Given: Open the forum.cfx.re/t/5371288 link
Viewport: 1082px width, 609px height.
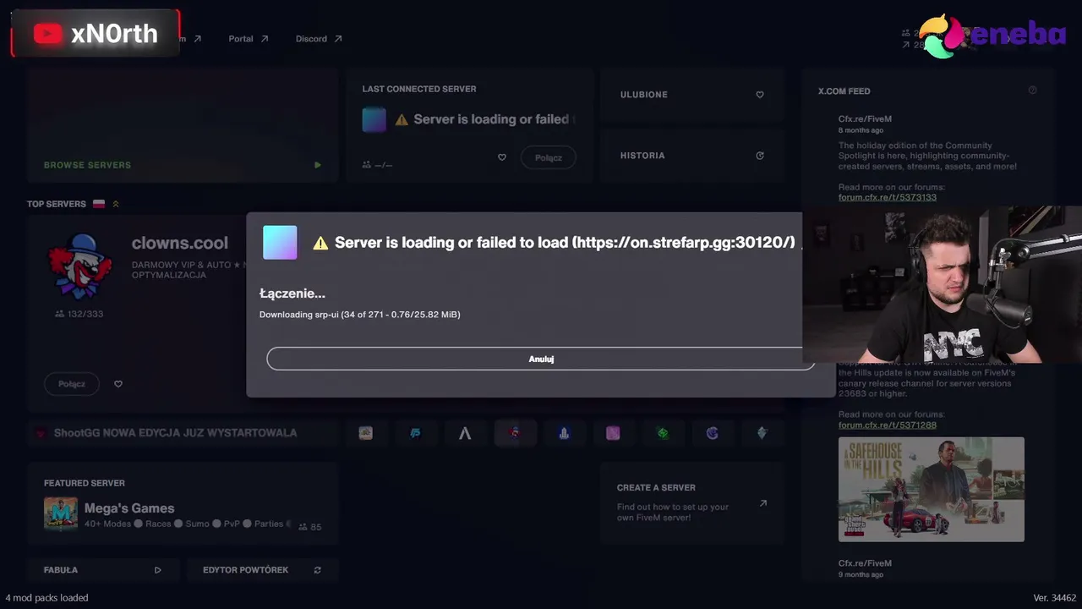Looking at the screenshot, I should 888,425.
